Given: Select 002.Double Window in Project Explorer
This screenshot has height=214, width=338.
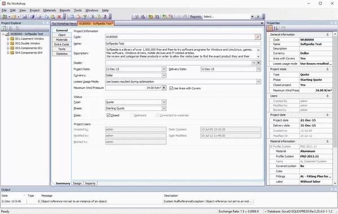Looking at the screenshot, I should (x=28, y=43).
